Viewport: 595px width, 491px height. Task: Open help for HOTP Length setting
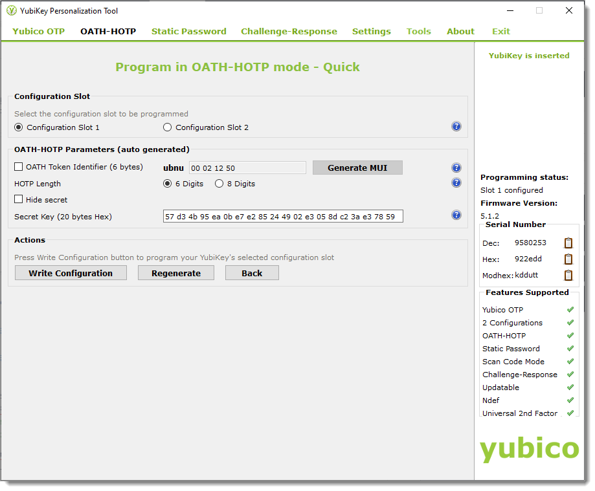456,182
